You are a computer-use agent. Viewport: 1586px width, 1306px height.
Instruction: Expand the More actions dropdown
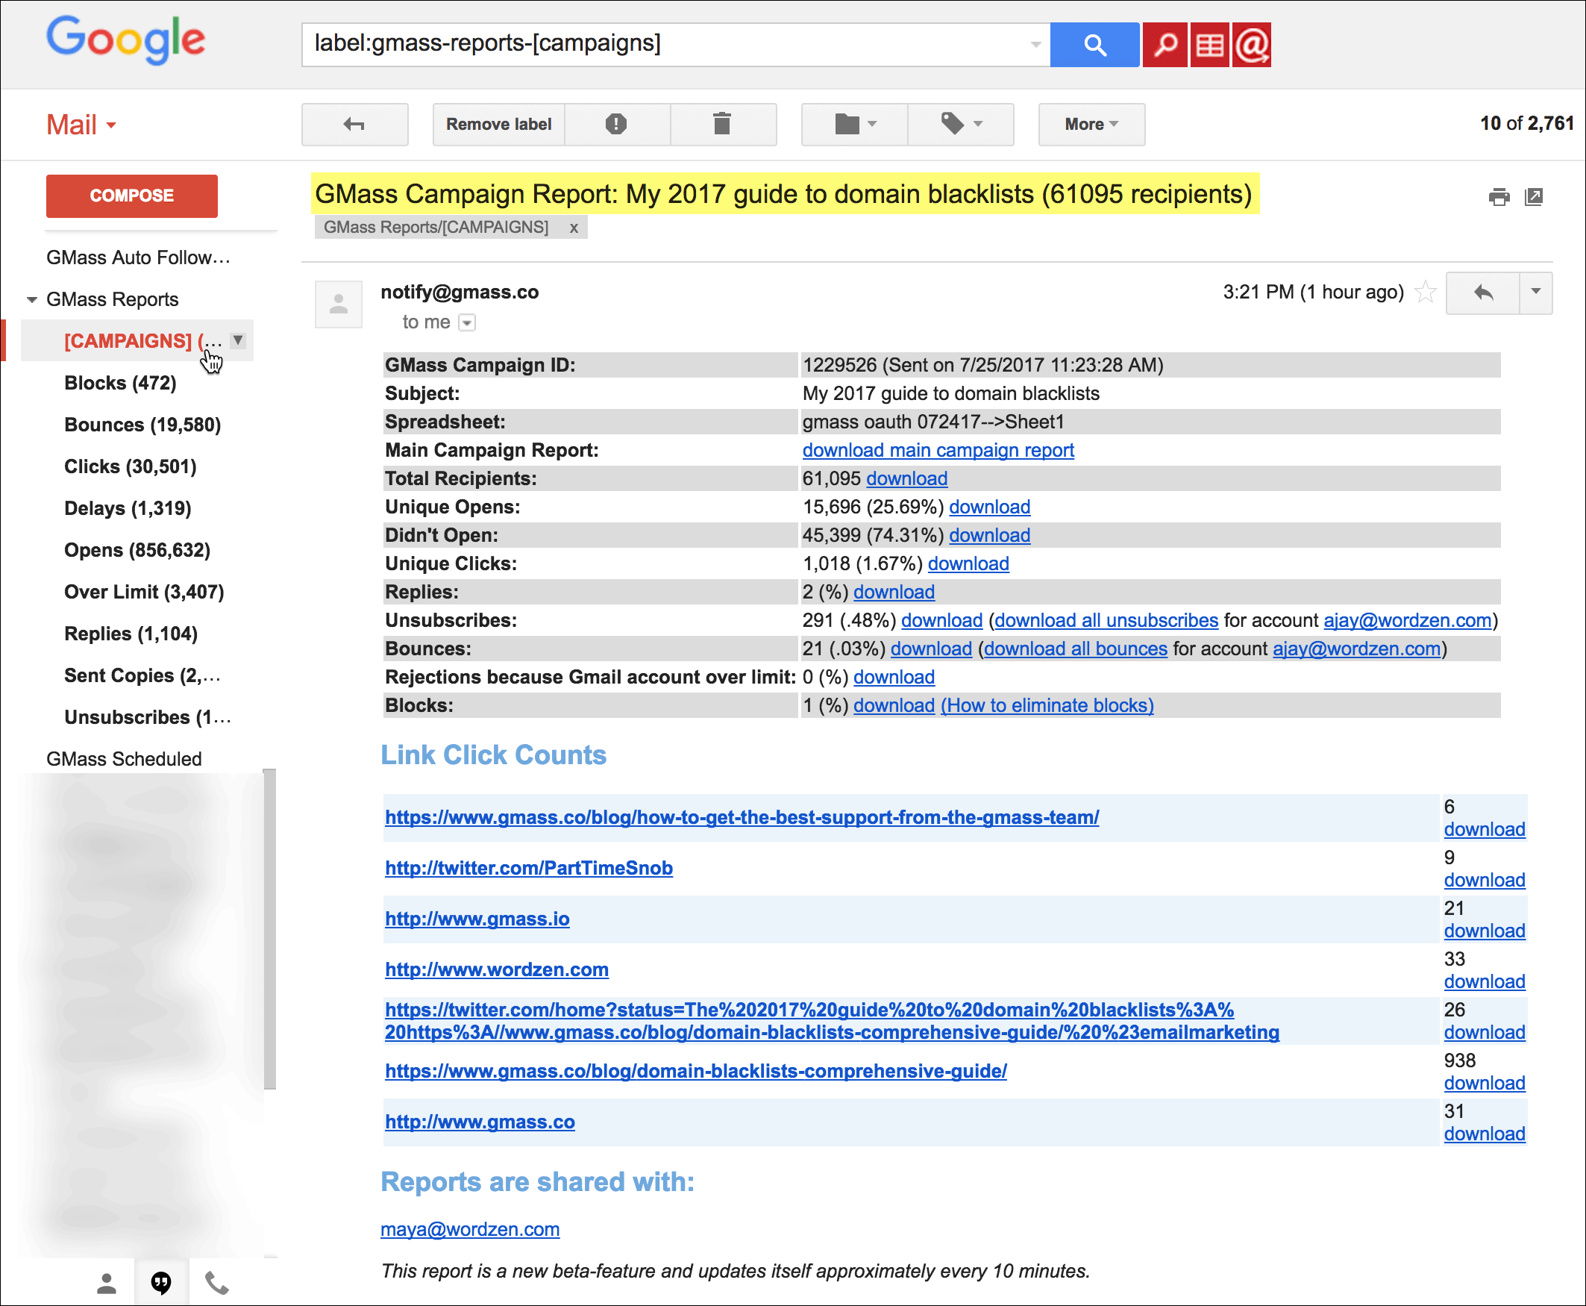(x=1091, y=124)
